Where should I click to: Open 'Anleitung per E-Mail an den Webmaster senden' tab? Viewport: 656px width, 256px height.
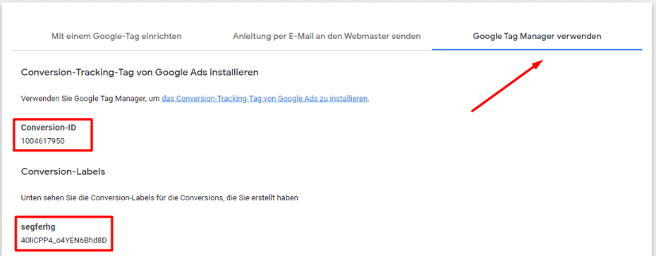327,37
